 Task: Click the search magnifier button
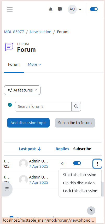[x=76, y=106]
